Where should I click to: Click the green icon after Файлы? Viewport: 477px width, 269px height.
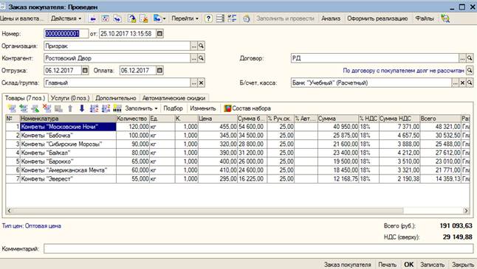[445, 19]
